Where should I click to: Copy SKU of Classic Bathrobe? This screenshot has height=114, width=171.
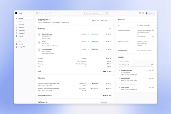tap(50, 36)
